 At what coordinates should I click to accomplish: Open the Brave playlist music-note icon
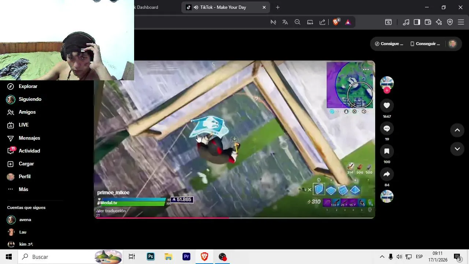tap(406, 22)
